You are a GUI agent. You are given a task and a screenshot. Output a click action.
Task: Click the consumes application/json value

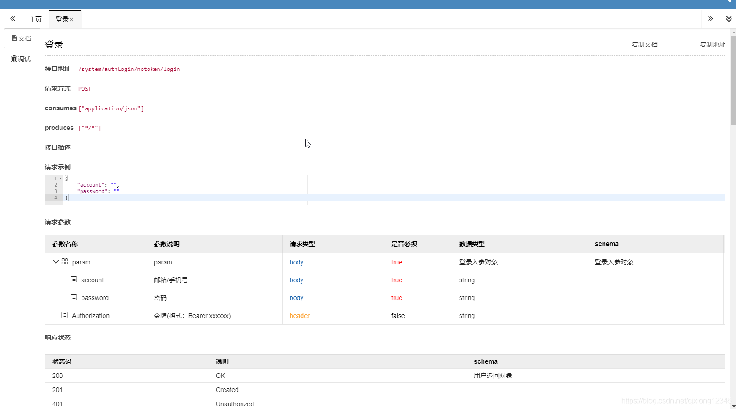point(111,108)
